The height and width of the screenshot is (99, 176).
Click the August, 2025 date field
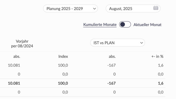coord(133,9)
